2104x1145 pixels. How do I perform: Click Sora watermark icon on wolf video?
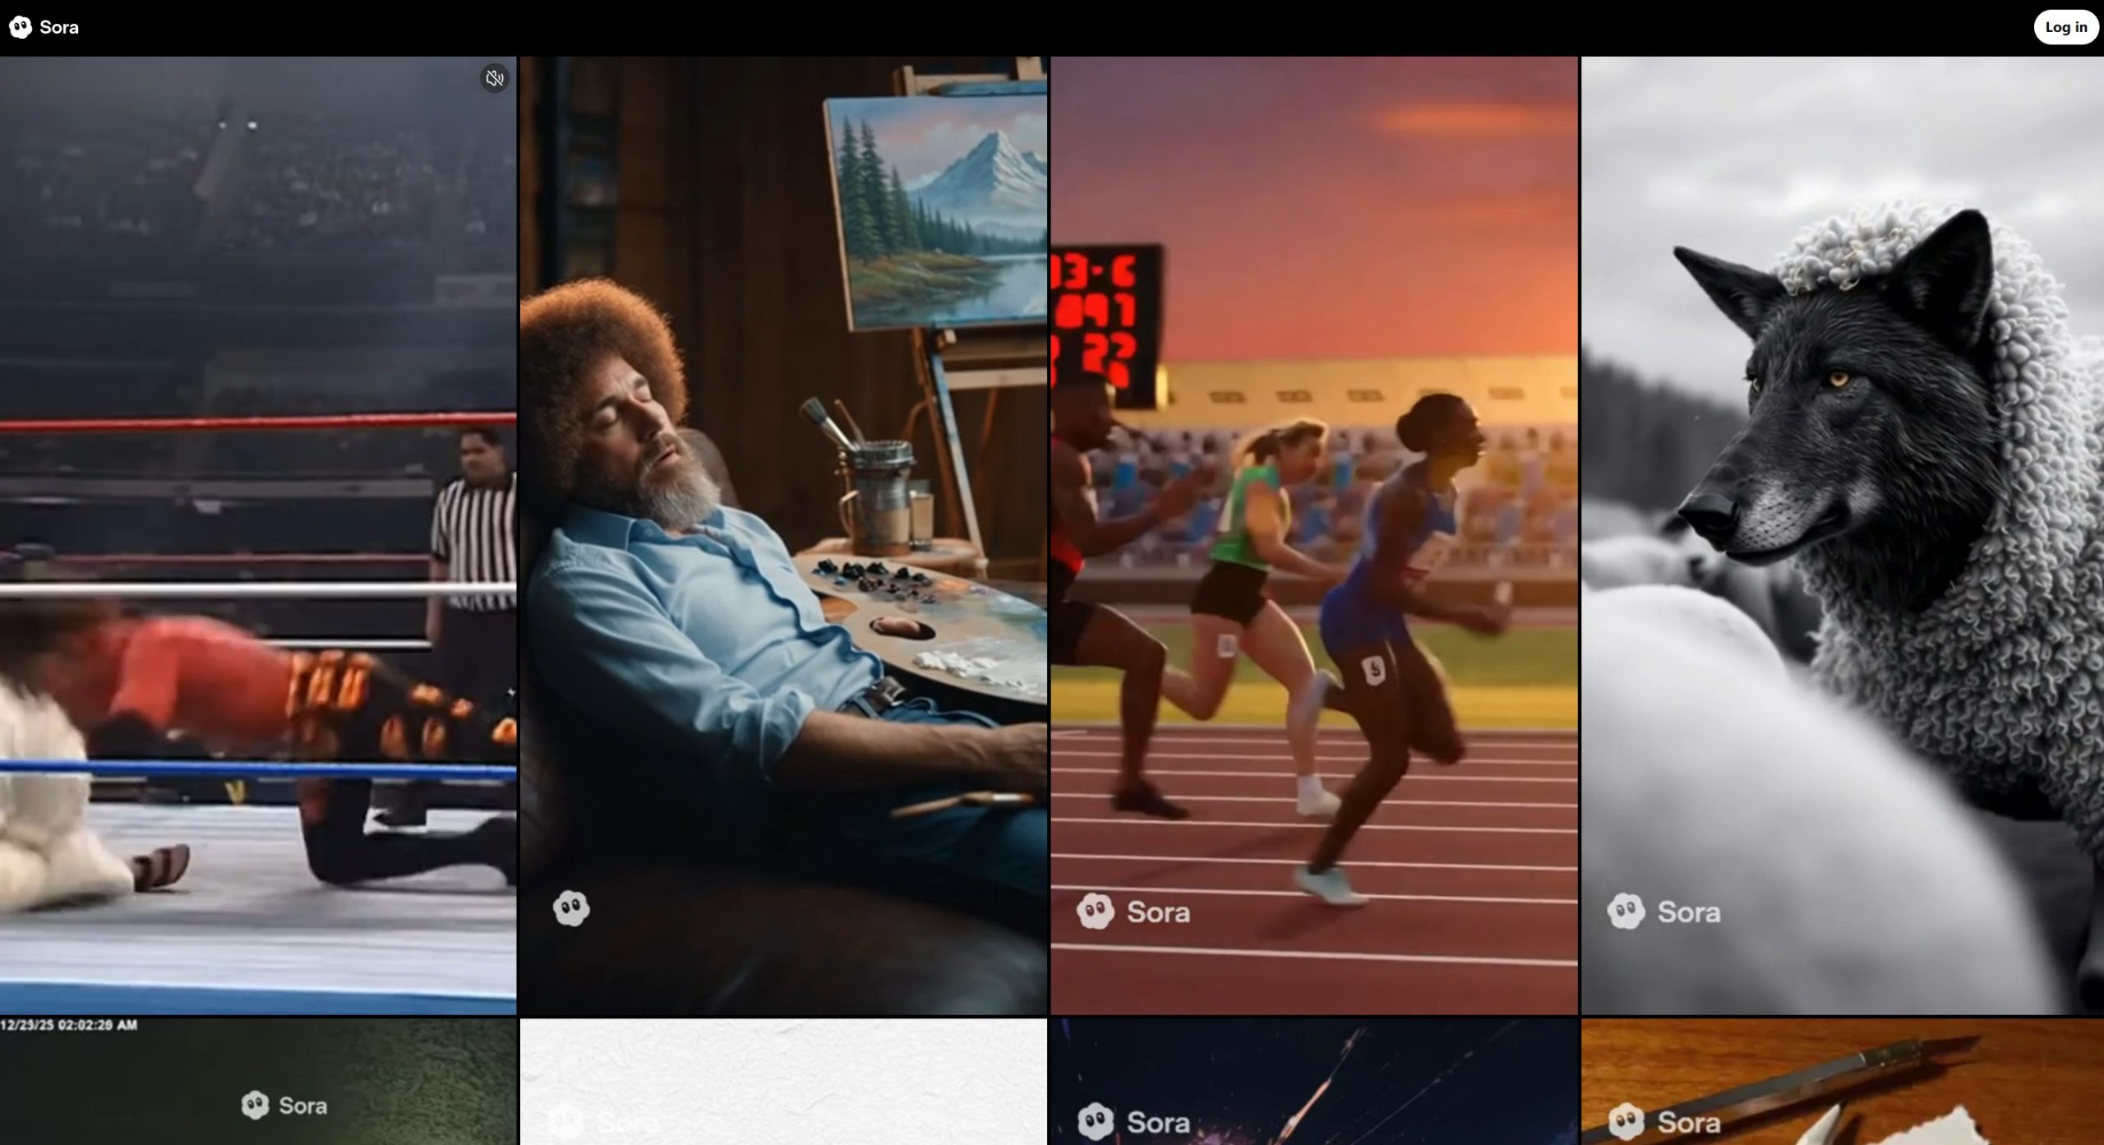pyautogui.click(x=1626, y=911)
